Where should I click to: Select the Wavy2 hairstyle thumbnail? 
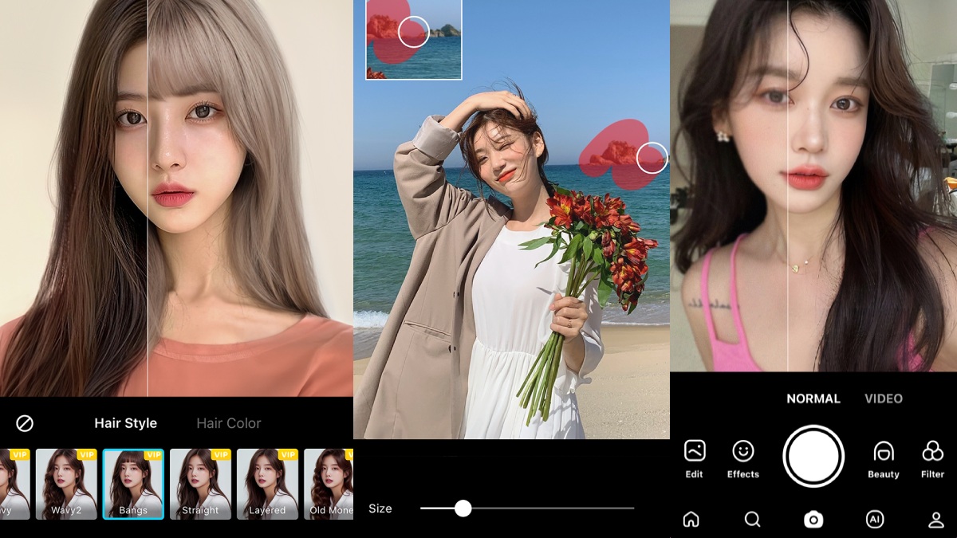[66, 484]
